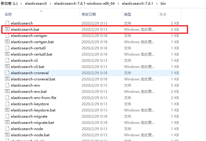This screenshot has height=141, width=206.
Task: Click 文件 type of elasticsearch-keystore row
Action: tap(127, 104)
